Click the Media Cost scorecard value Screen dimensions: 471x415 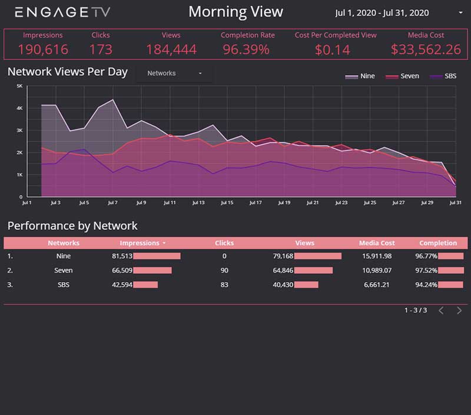click(x=426, y=49)
